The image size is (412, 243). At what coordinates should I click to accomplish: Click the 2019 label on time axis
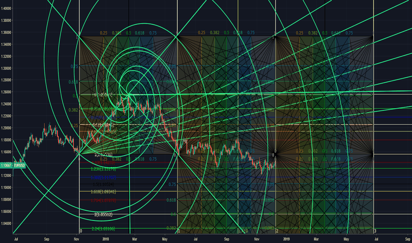click(286, 239)
